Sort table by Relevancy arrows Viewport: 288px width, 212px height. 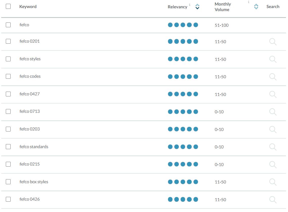coord(197,7)
